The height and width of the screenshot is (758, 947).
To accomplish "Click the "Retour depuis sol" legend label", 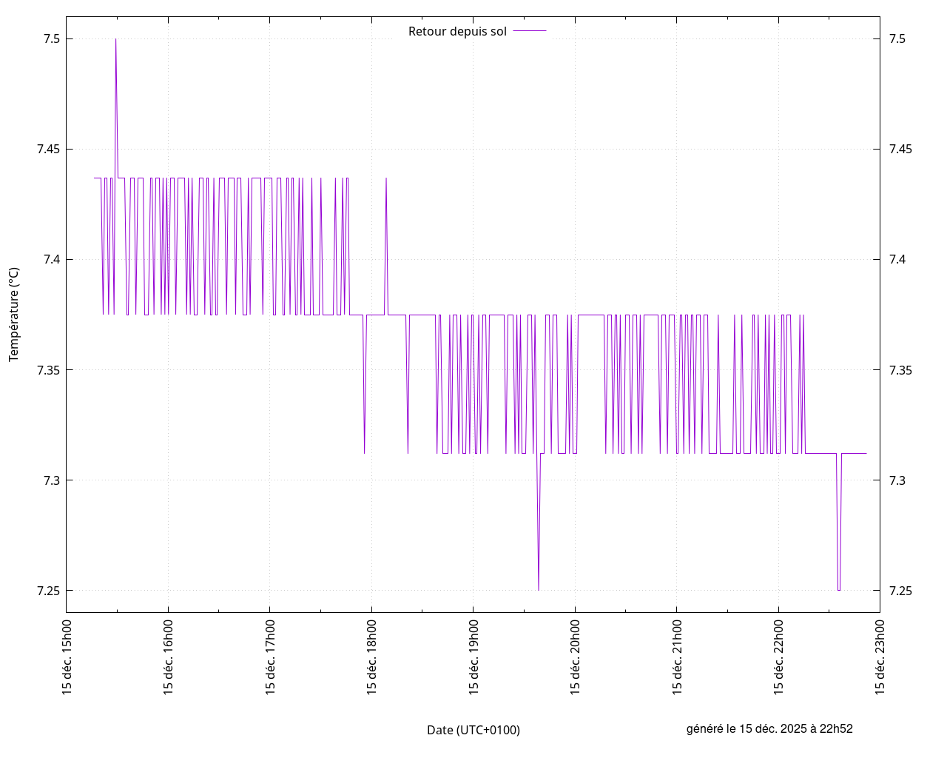I will (x=457, y=31).
